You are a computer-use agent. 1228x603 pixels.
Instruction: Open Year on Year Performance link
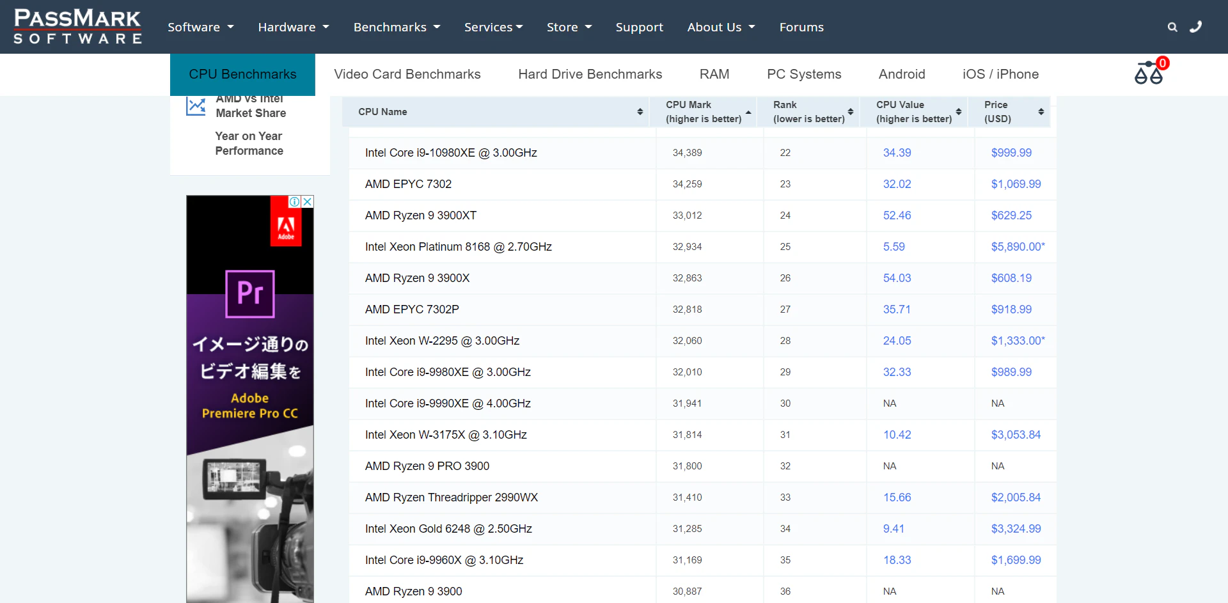coord(249,143)
